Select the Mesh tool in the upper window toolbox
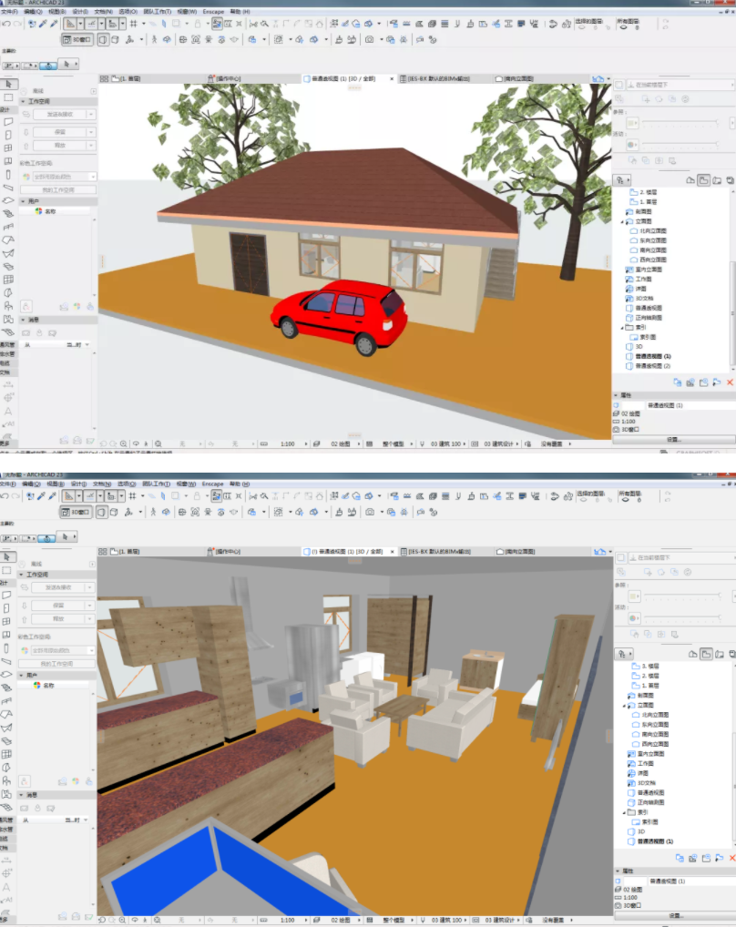736x927 pixels. coord(8,332)
